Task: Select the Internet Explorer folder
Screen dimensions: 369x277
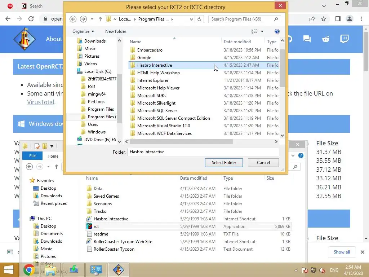Action: pos(153,80)
